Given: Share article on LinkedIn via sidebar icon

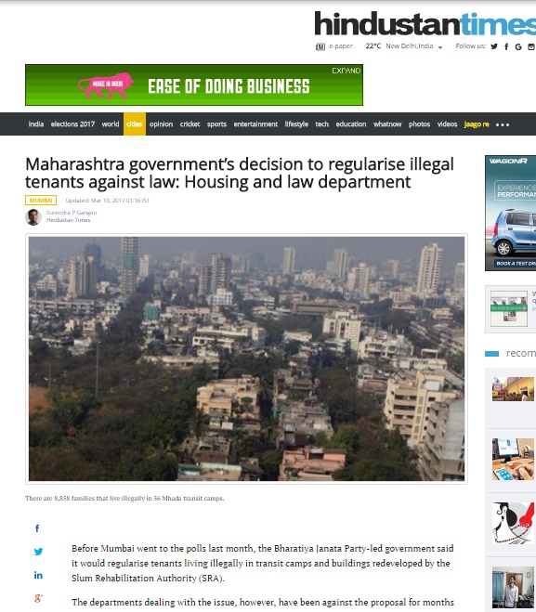Looking at the screenshot, I should click(x=38, y=575).
